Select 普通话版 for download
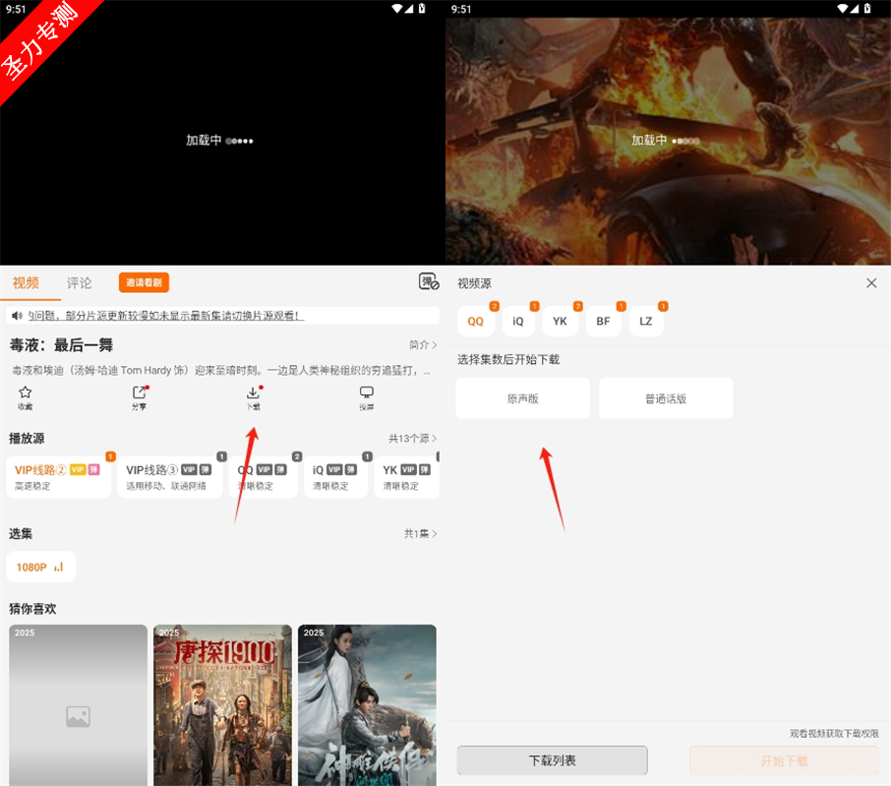The height and width of the screenshot is (786, 891). coord(666,398)
